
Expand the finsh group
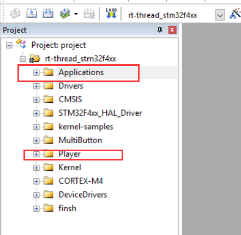click(x=37, y=208)
